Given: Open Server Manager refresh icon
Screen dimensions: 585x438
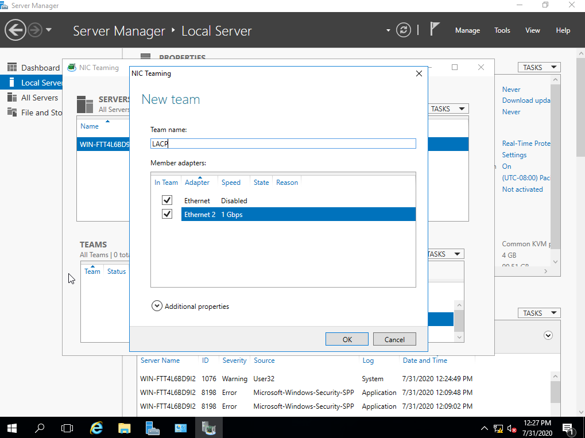Looking at the screenshot, I should (x=403, y=30).
